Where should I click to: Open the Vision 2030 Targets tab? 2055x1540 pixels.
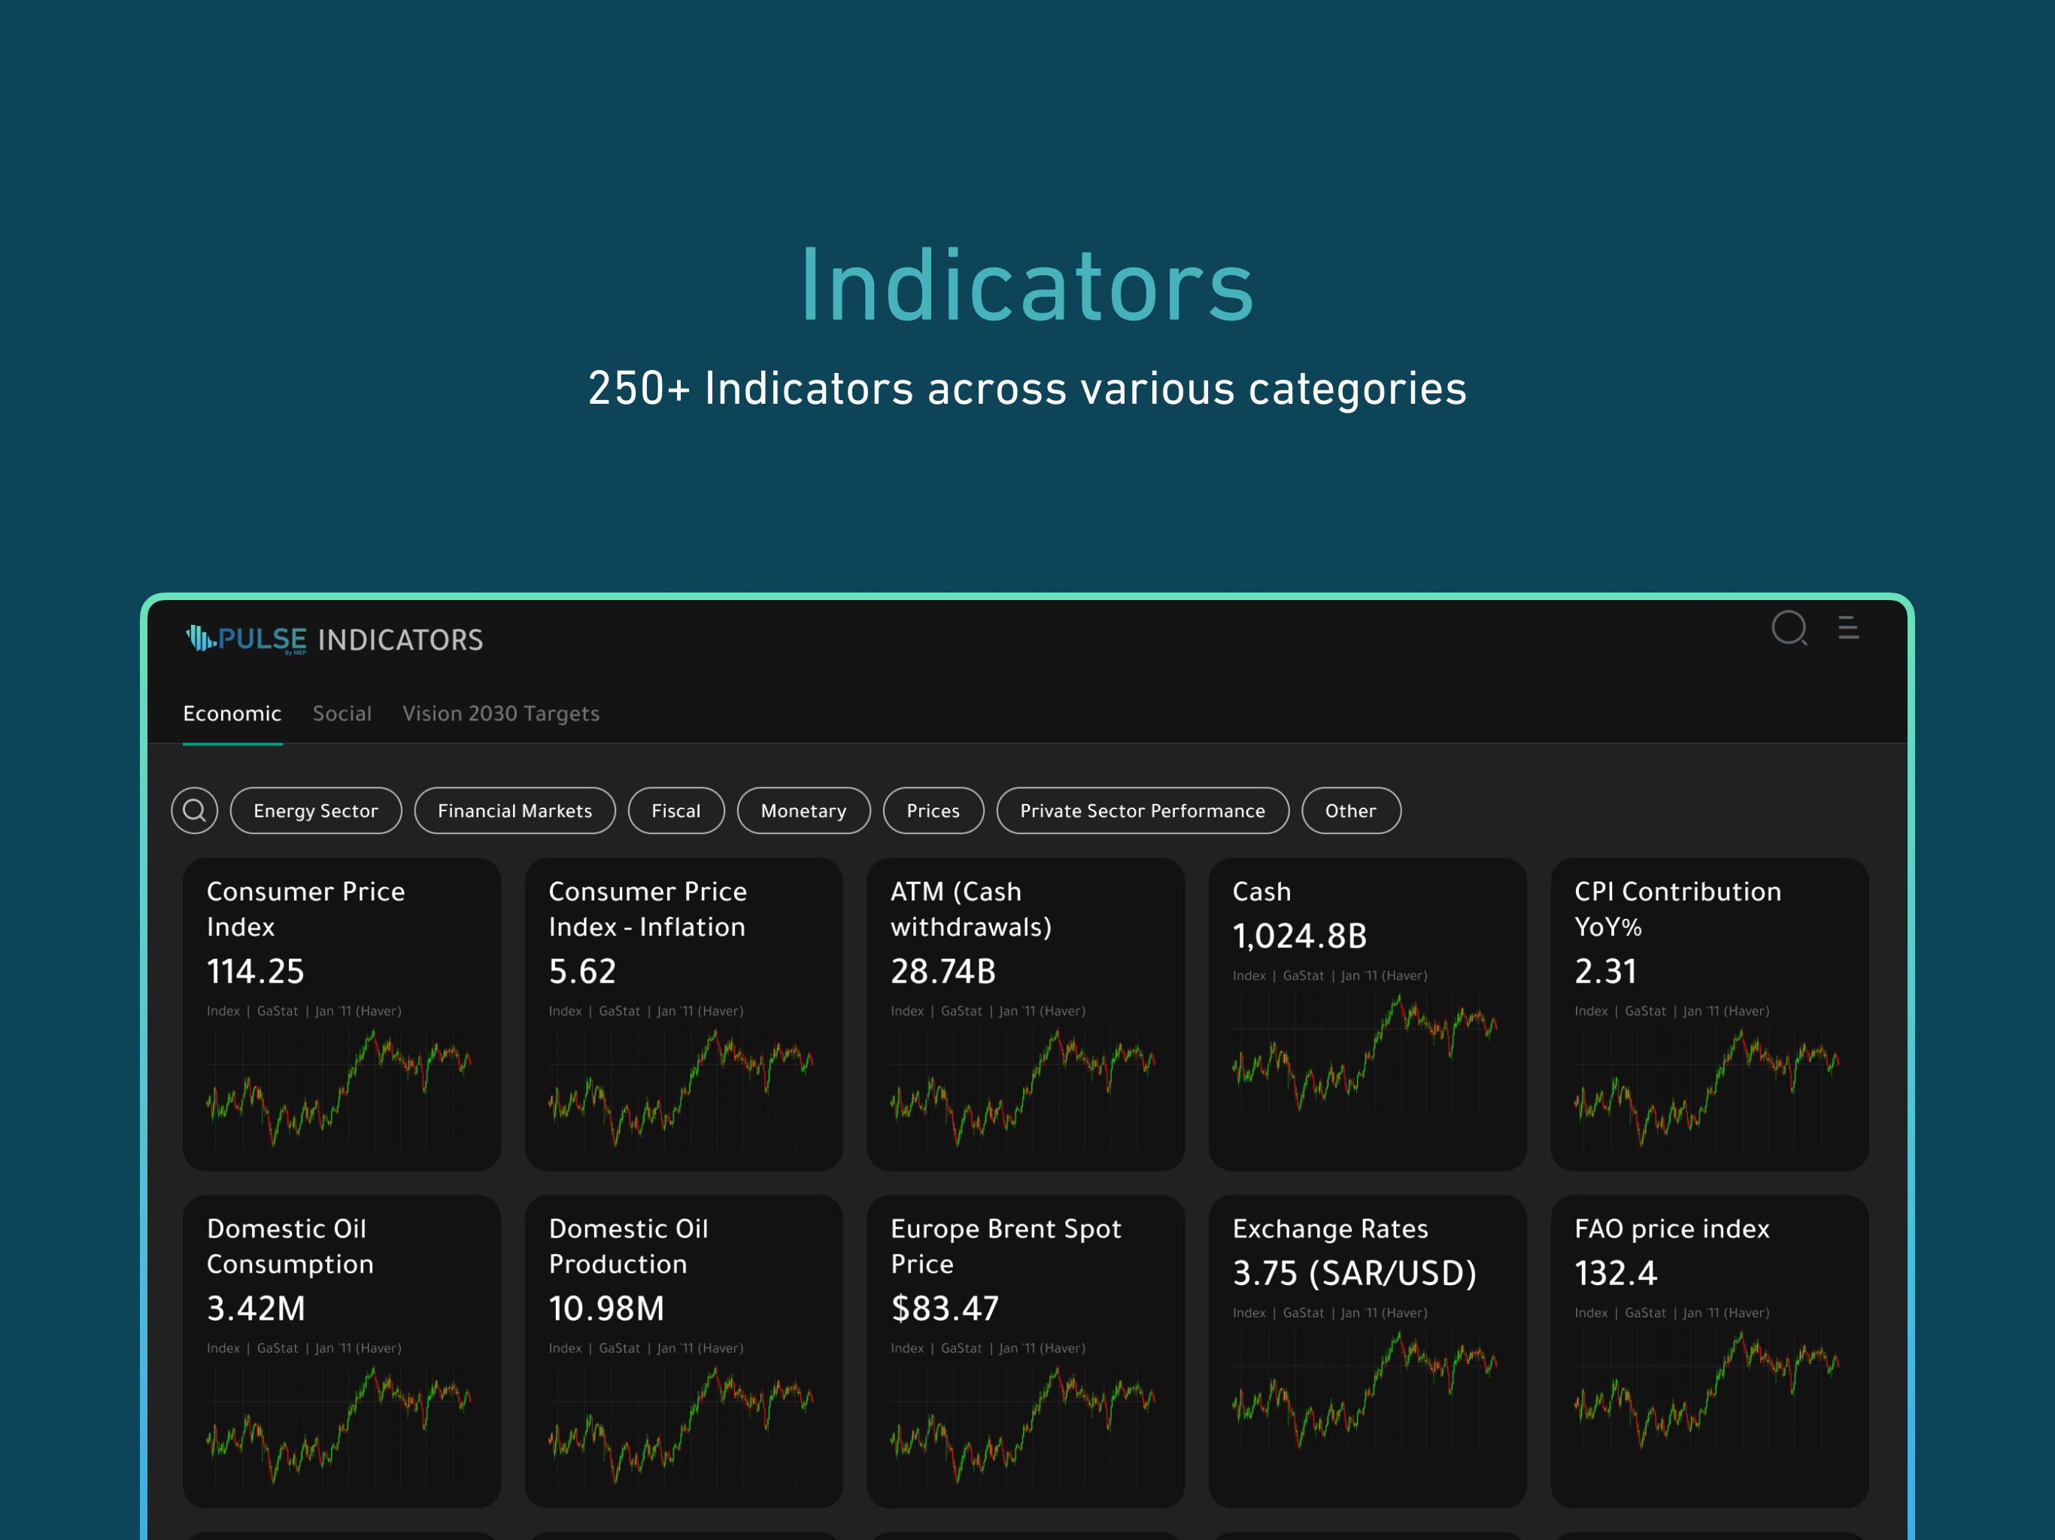[x=501, y=714]
